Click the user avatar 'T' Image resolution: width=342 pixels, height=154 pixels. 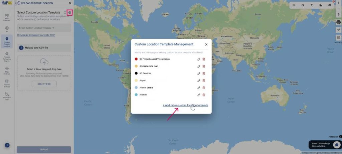7,145
